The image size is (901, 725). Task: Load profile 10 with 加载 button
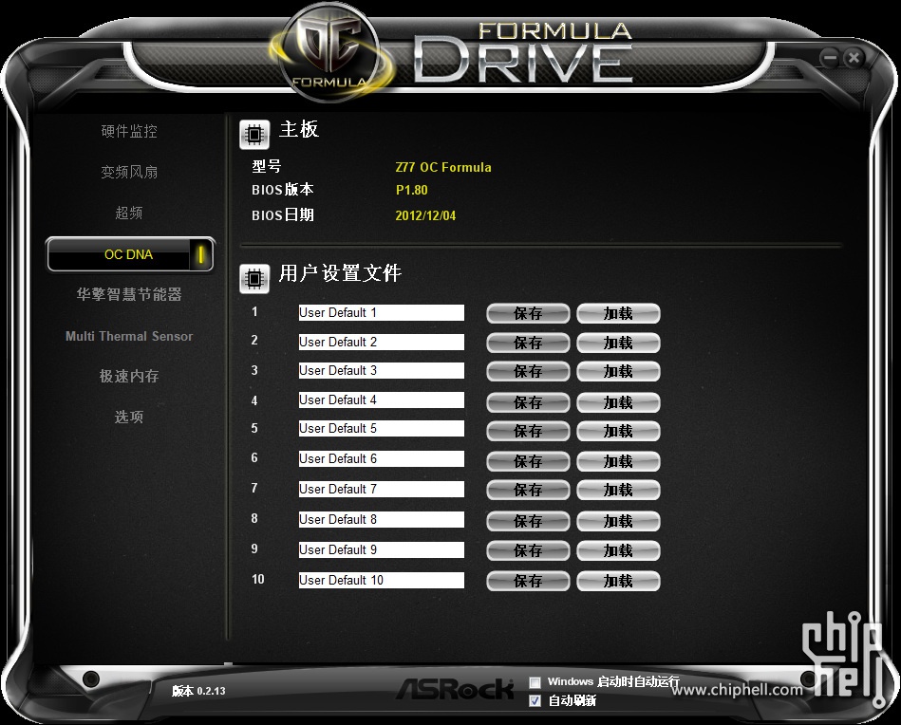[618, 582]
